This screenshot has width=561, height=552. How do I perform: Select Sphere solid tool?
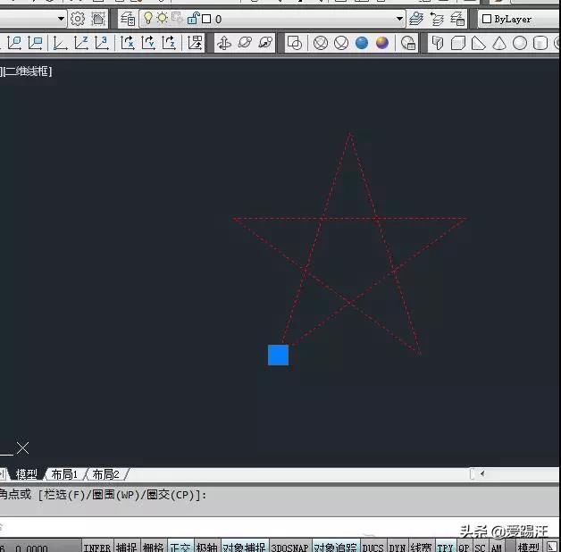click(520, 43)
